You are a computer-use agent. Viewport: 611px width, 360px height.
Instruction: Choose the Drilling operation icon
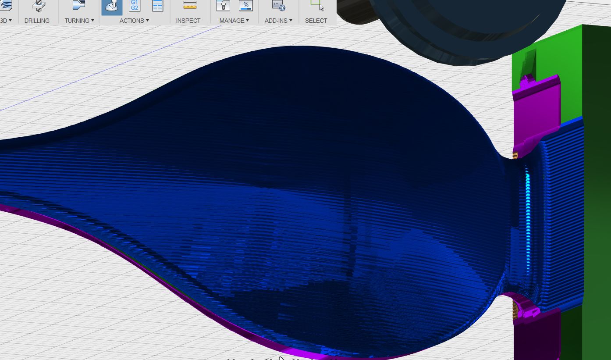39,5
